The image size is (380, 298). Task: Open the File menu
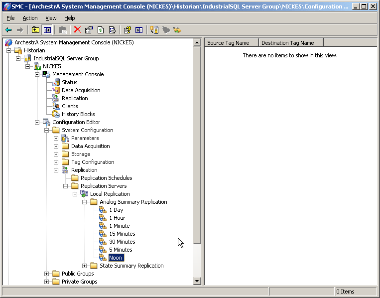[10, 18]
